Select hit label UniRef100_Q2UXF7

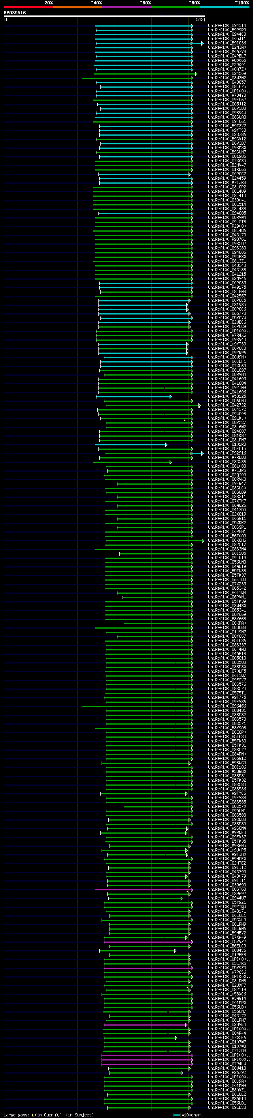tap(227, 985)
